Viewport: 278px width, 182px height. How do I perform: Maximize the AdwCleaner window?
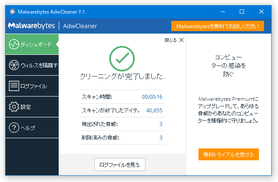click(242, 12)
